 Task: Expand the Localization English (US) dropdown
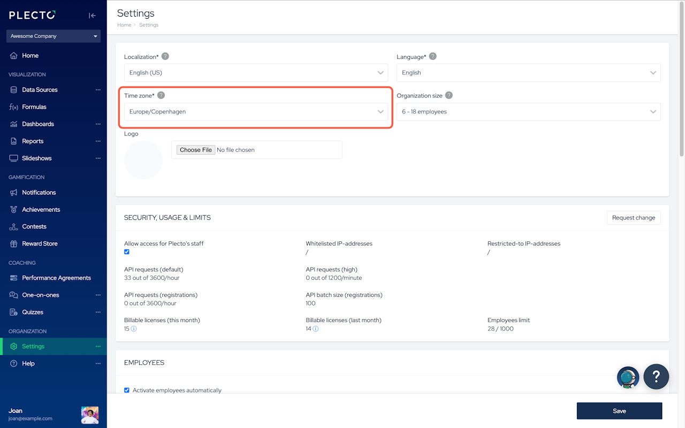(x=256, y=73)
